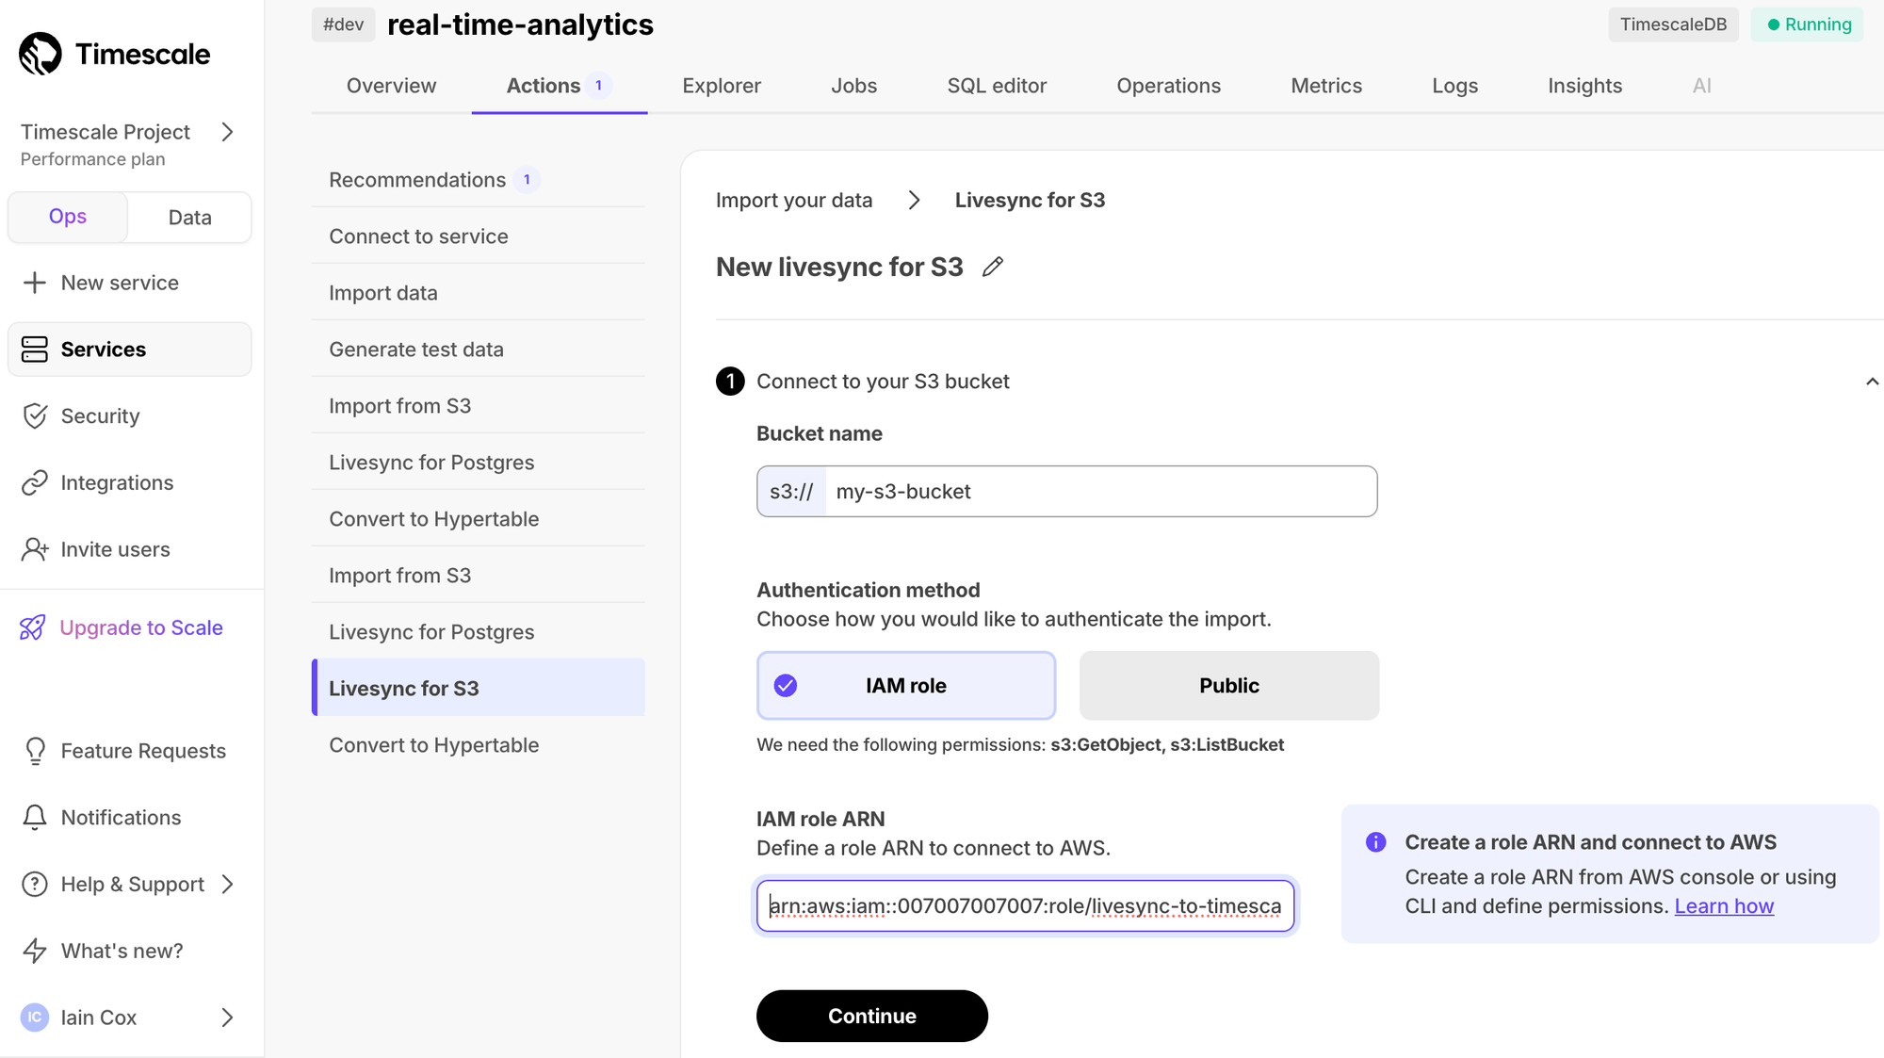Click the Notifications bell icon
1884x1058 pixels.
35,818
